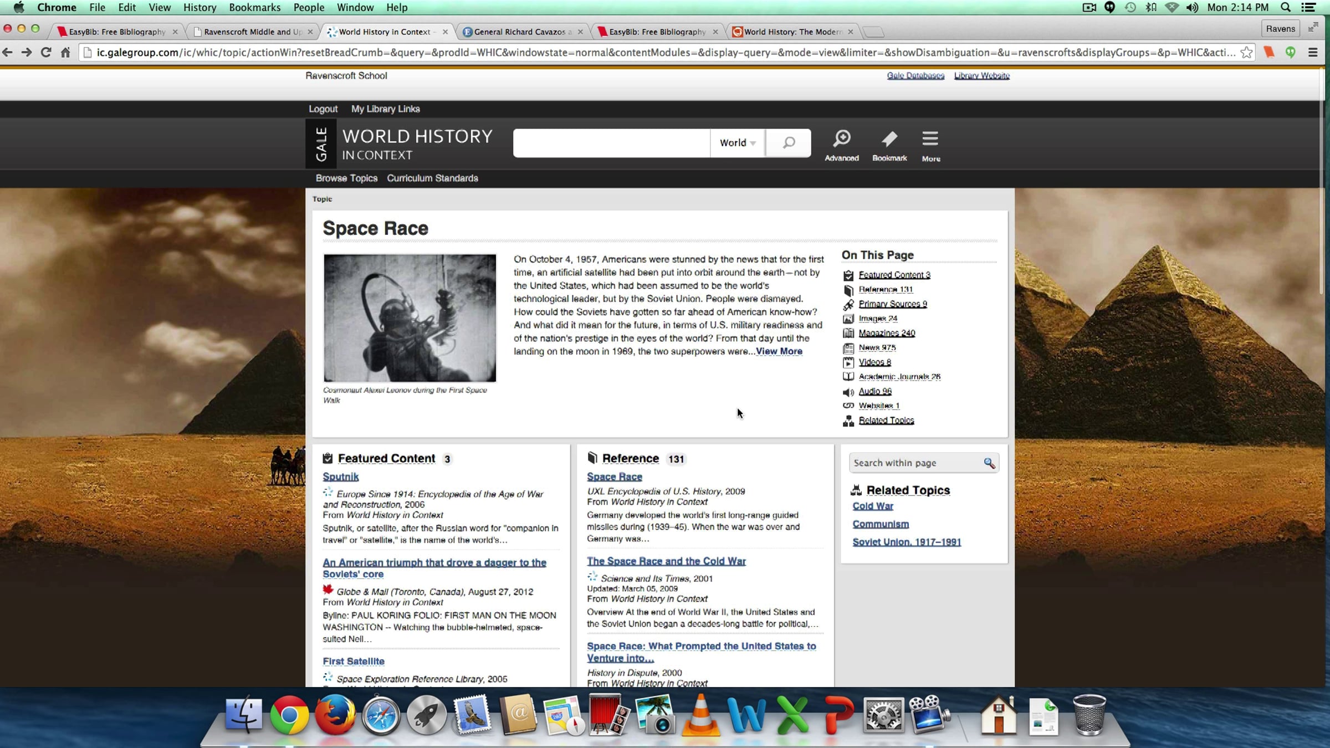Open Browse Topics navigation item
This screenshot has height=748, width=1330.
click(346, 178)
